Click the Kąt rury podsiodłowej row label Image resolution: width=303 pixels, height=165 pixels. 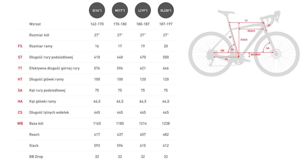tap(47, 90)
